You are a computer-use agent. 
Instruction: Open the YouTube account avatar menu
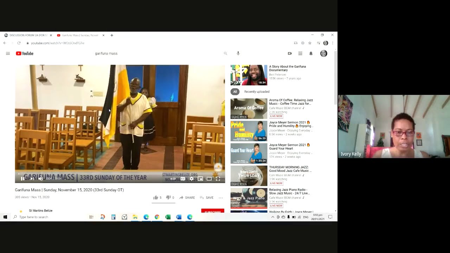click(324, 53)
